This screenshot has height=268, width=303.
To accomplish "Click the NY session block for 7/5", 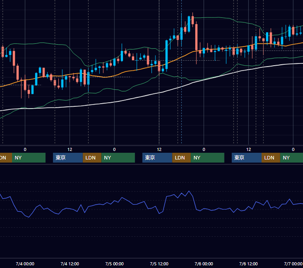I will [x=208, y=158].
